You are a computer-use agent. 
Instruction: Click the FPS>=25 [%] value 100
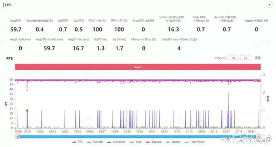[x=119, y=30]
